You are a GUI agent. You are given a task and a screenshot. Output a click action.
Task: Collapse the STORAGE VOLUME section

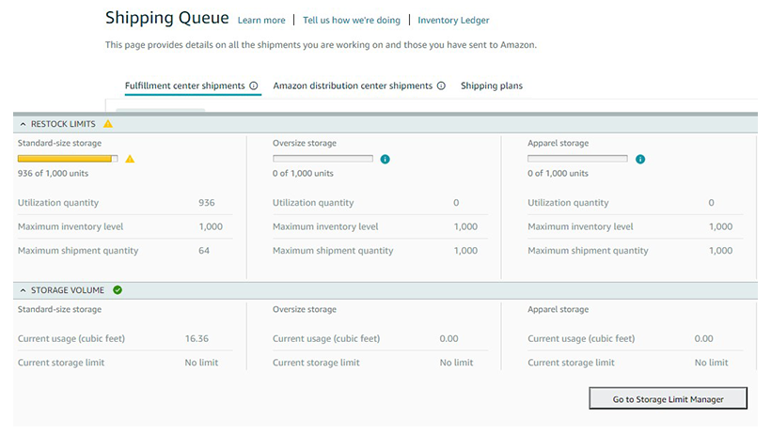[x=24, y=290]
